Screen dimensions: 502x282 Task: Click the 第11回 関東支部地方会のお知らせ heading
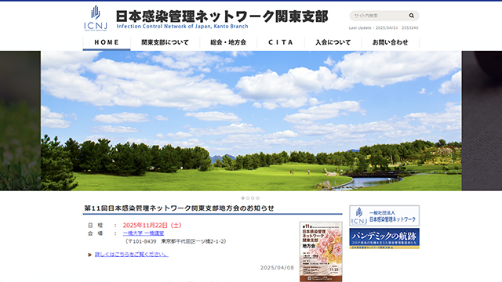[179, 208]
